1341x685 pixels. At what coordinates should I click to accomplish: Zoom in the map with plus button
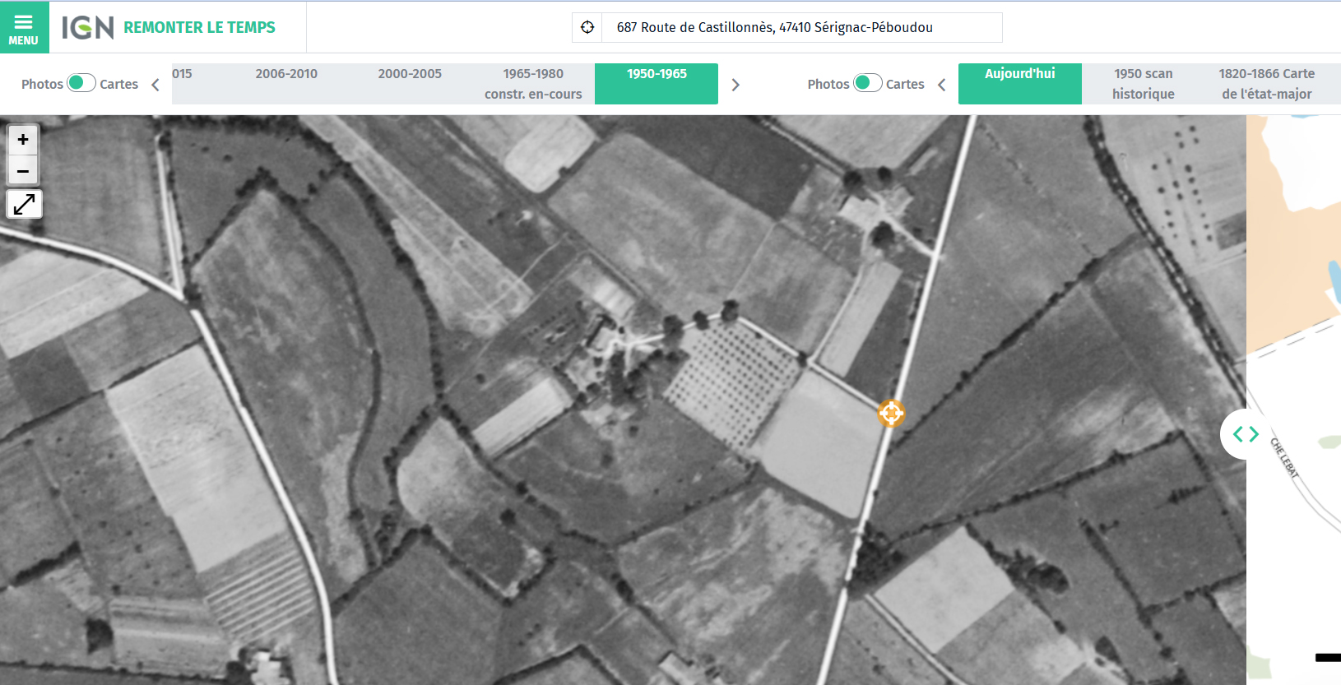(x=23, y=140)
